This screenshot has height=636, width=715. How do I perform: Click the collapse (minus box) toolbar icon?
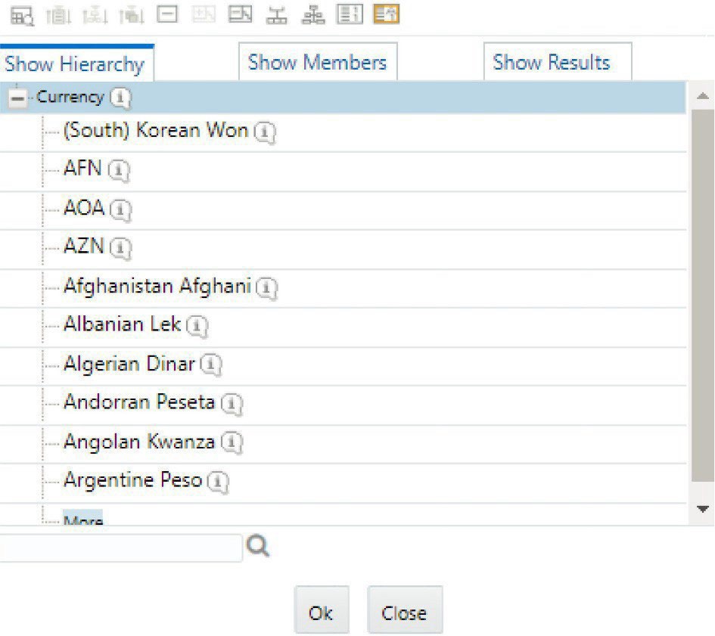coord(167,14)
